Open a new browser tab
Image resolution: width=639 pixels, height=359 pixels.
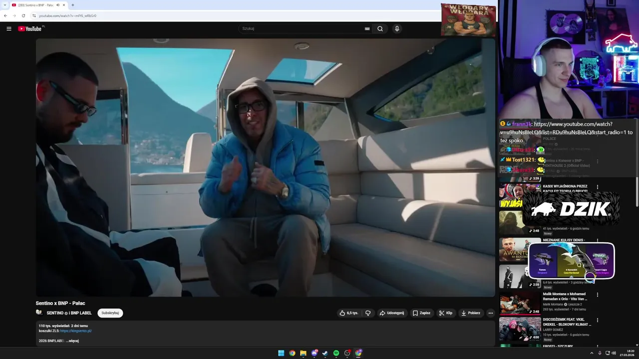coord(73,5)
